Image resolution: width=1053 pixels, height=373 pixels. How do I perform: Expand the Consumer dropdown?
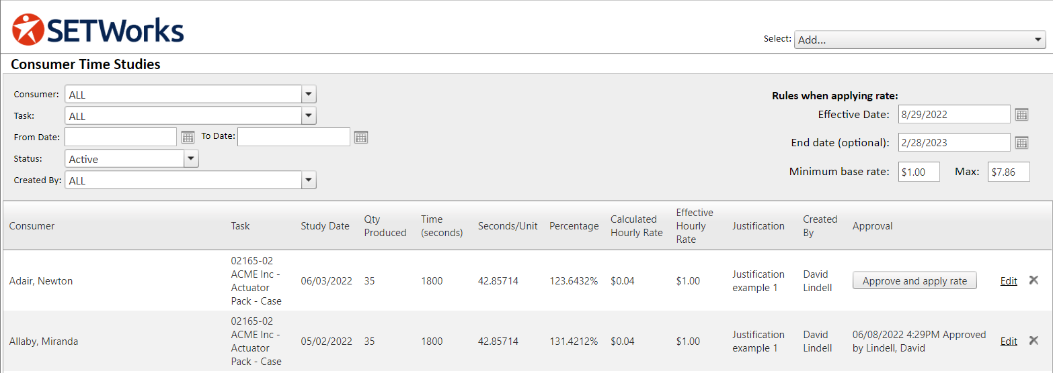308,95
